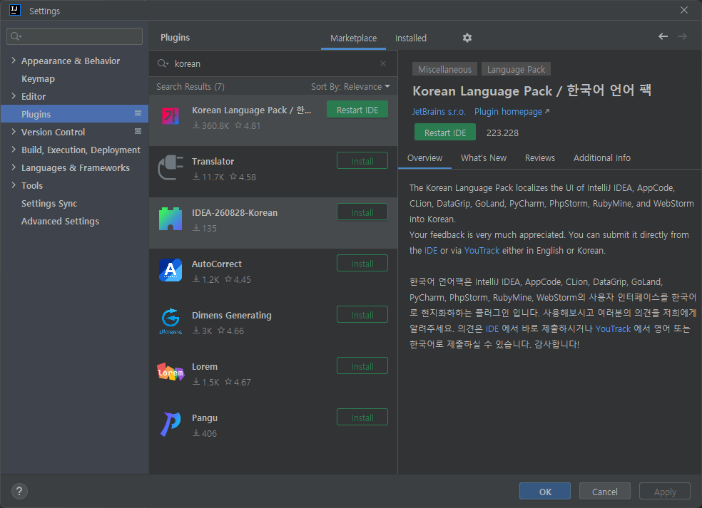
Task: Install the Dimens Generating plugin
Action: (x=362, y=315)
